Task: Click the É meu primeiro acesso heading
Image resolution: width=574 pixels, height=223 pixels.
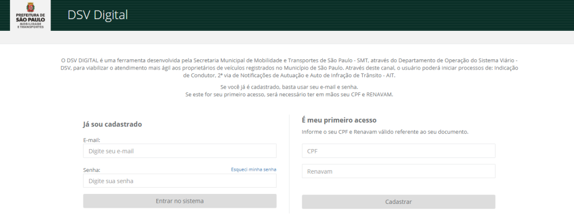Action: point(339,120)
